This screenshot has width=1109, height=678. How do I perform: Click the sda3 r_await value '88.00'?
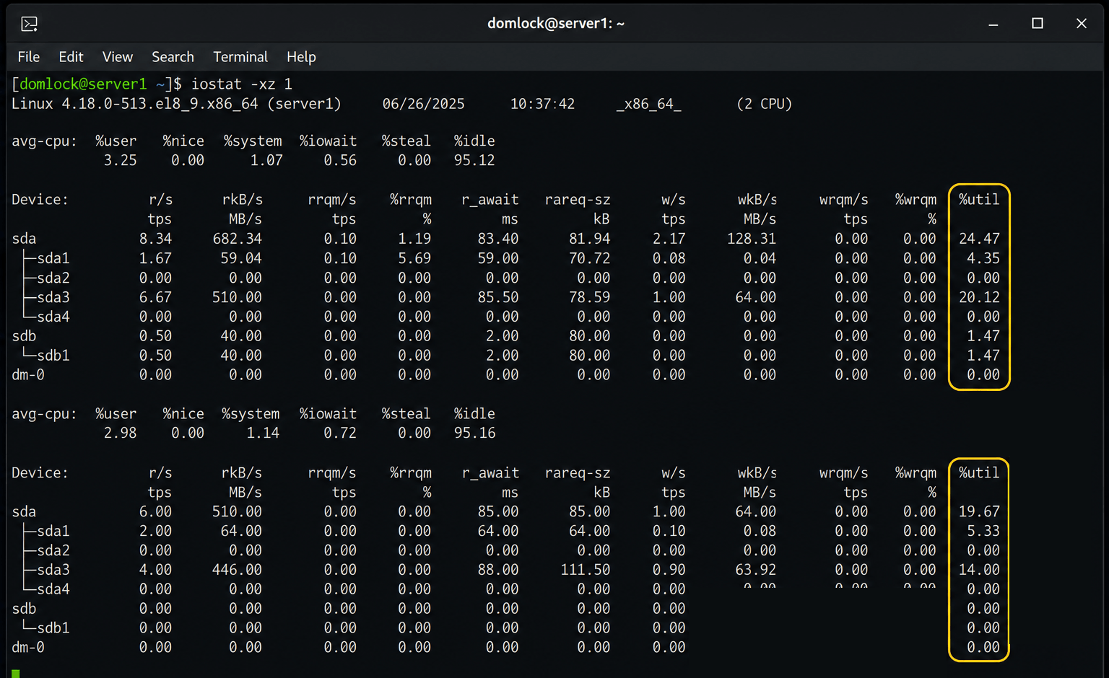(x=498, y=570)
